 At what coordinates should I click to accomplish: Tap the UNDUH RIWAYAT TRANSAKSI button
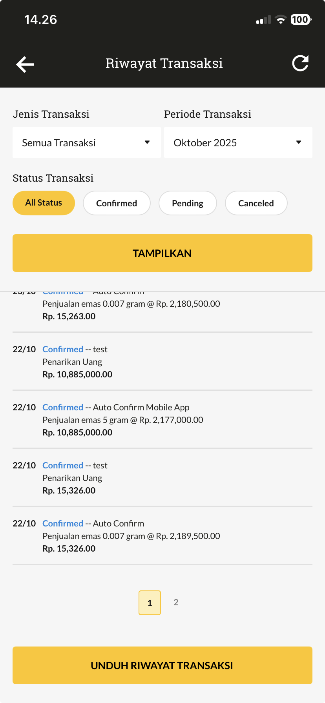162,665
